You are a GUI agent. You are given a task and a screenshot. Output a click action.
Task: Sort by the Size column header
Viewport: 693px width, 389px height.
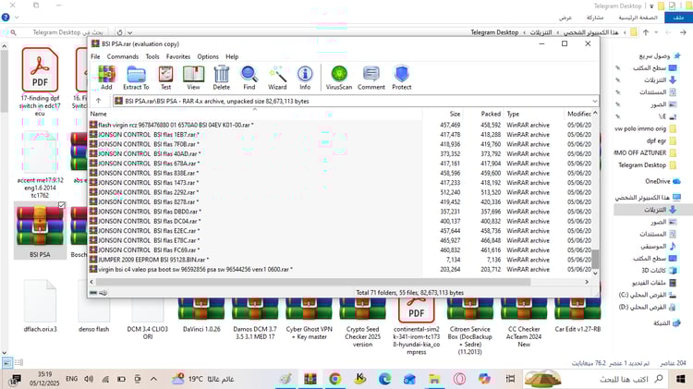443,114
